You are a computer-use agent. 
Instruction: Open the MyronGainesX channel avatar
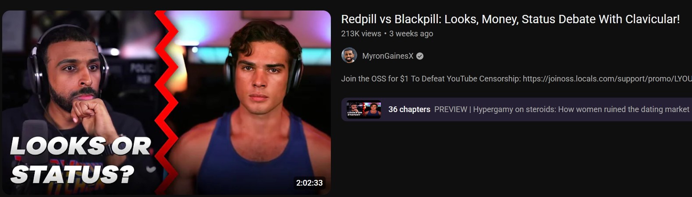pos(349,56)
